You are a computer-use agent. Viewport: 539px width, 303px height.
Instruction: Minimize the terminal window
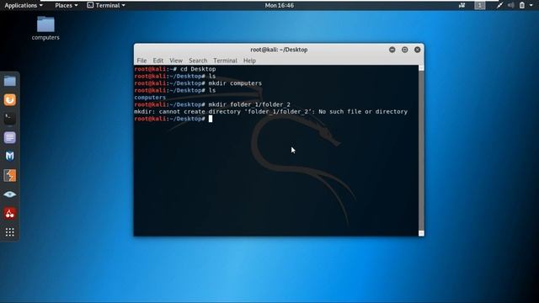click(392, 50)
